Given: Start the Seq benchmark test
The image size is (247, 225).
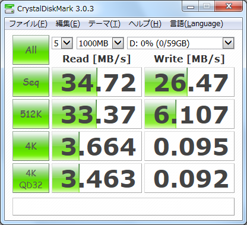Looking at the screenshot, I should click(31, 82).
